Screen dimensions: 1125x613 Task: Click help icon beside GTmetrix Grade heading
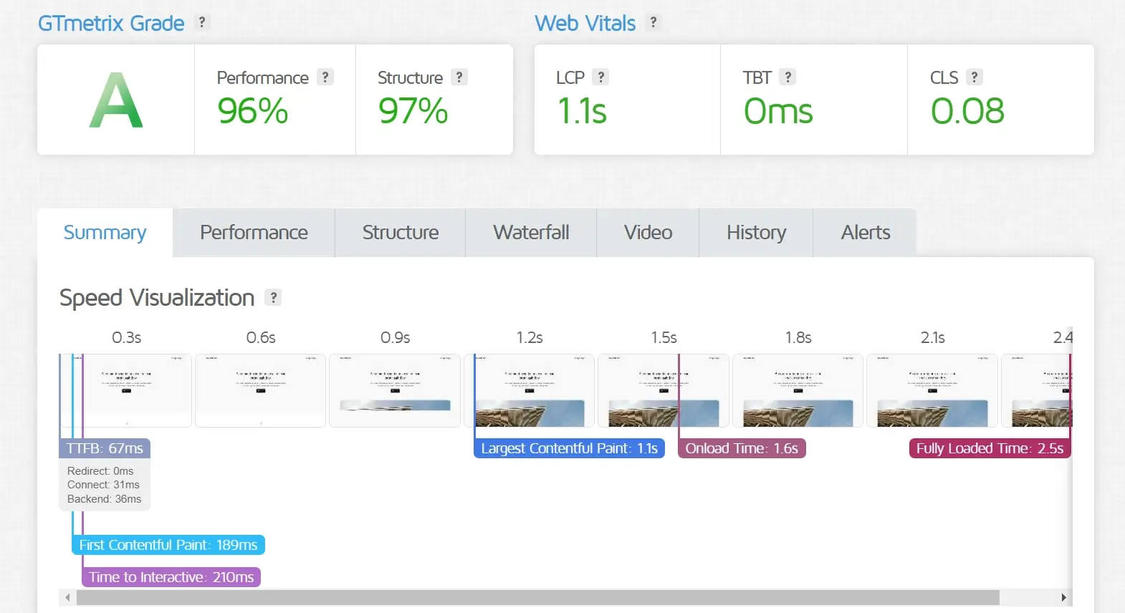[202, 23]
